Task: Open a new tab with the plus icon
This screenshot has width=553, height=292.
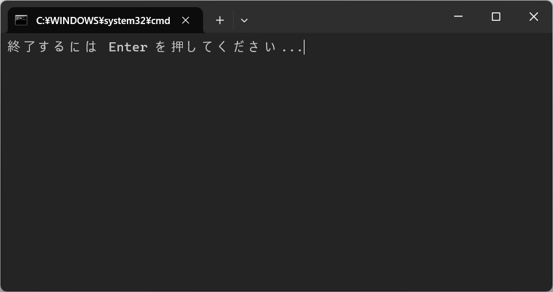Action: click(x=220, y=20)
